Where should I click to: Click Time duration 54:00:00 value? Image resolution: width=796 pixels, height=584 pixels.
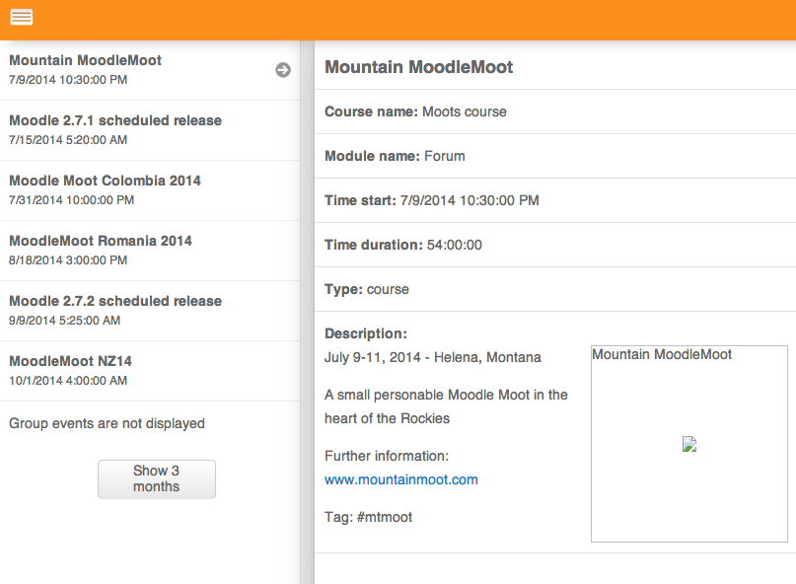455,245
